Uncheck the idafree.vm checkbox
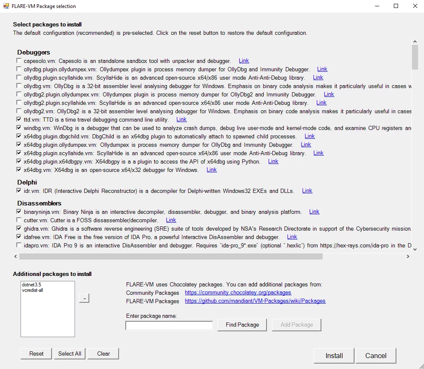 [19, 236]
